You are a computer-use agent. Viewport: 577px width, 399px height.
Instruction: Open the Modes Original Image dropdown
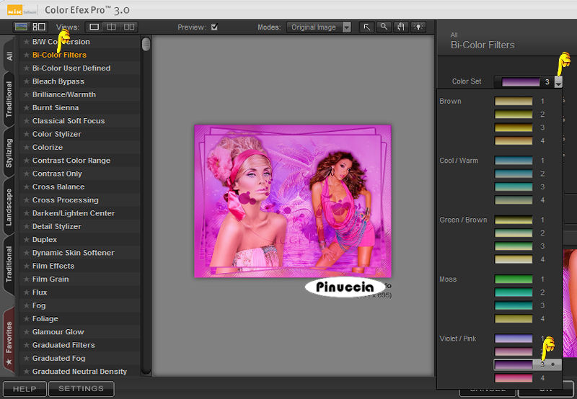[x=319, y=27]
